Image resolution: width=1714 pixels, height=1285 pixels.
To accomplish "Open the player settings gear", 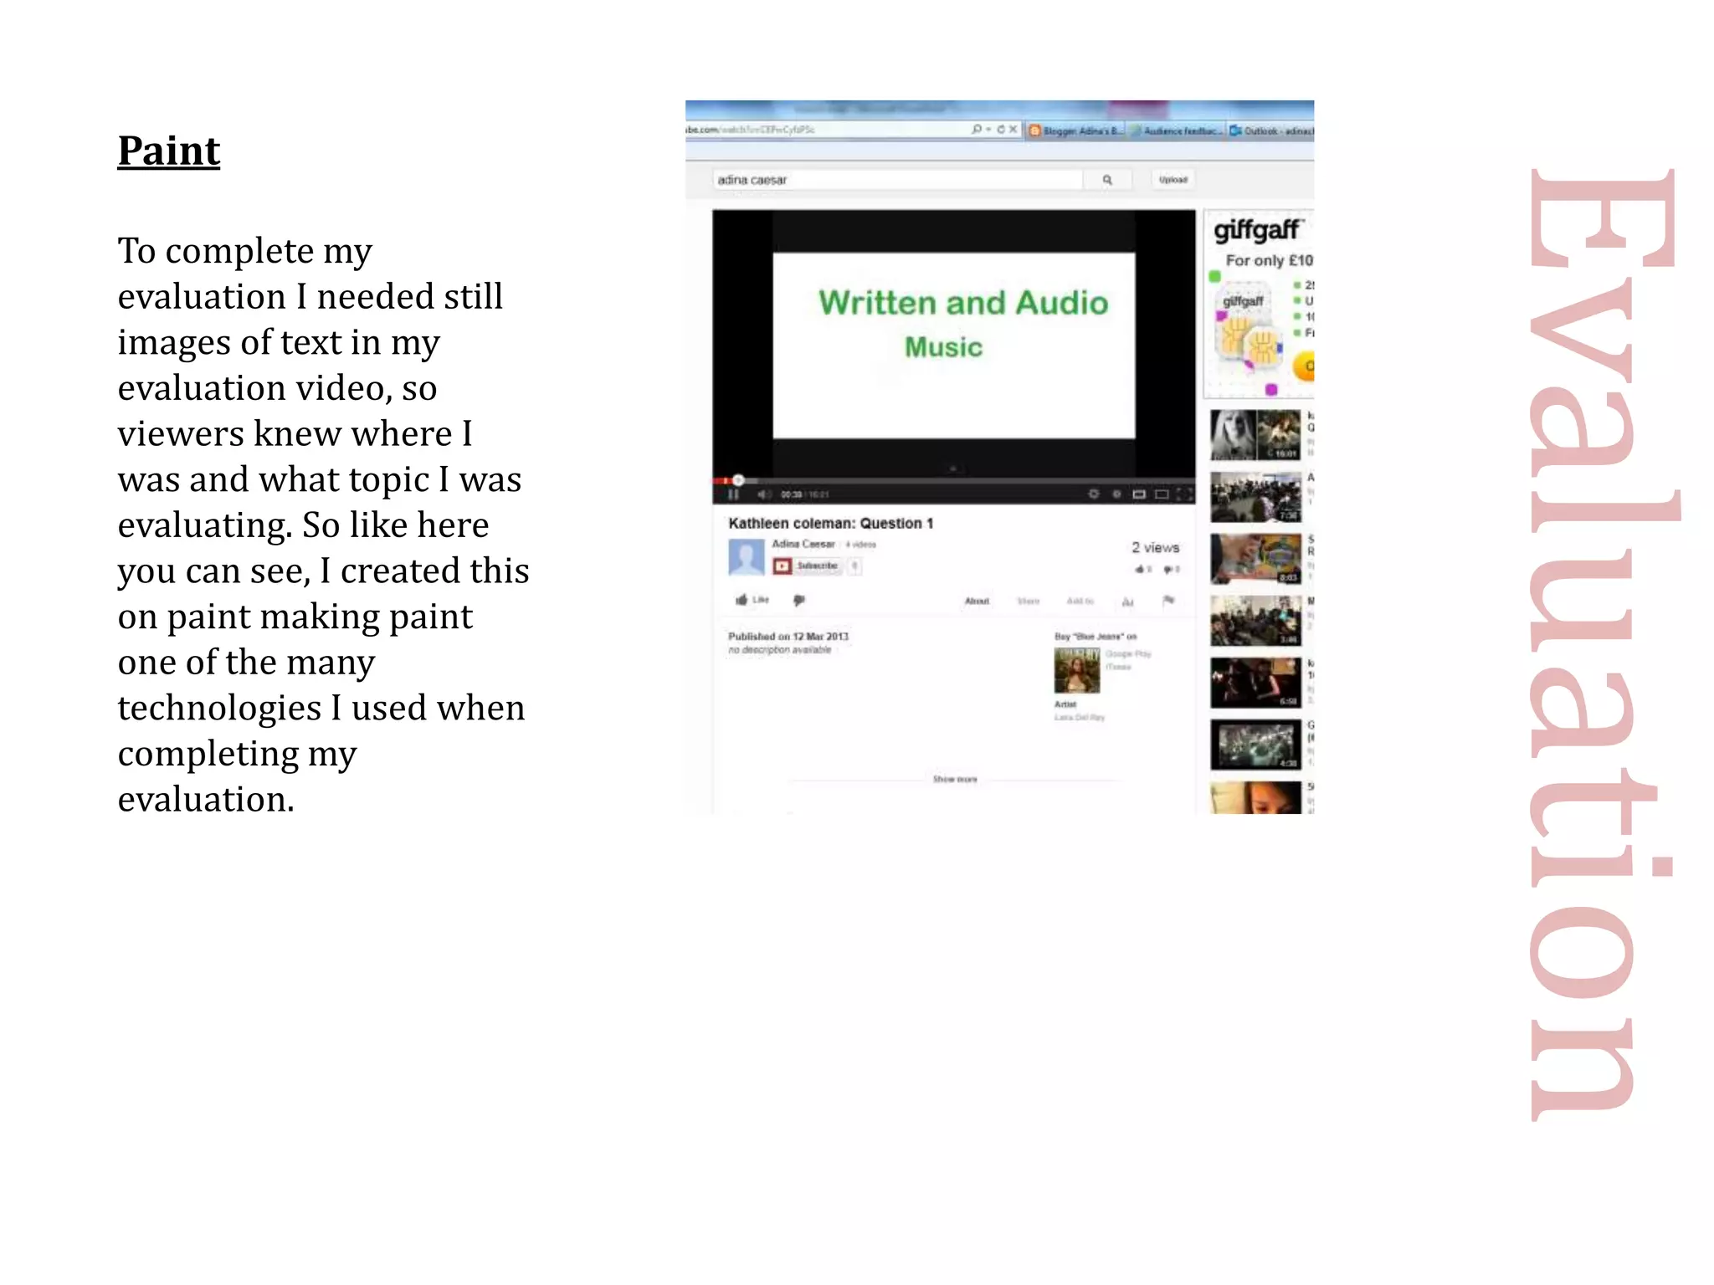I will (x=1093, y=494).
